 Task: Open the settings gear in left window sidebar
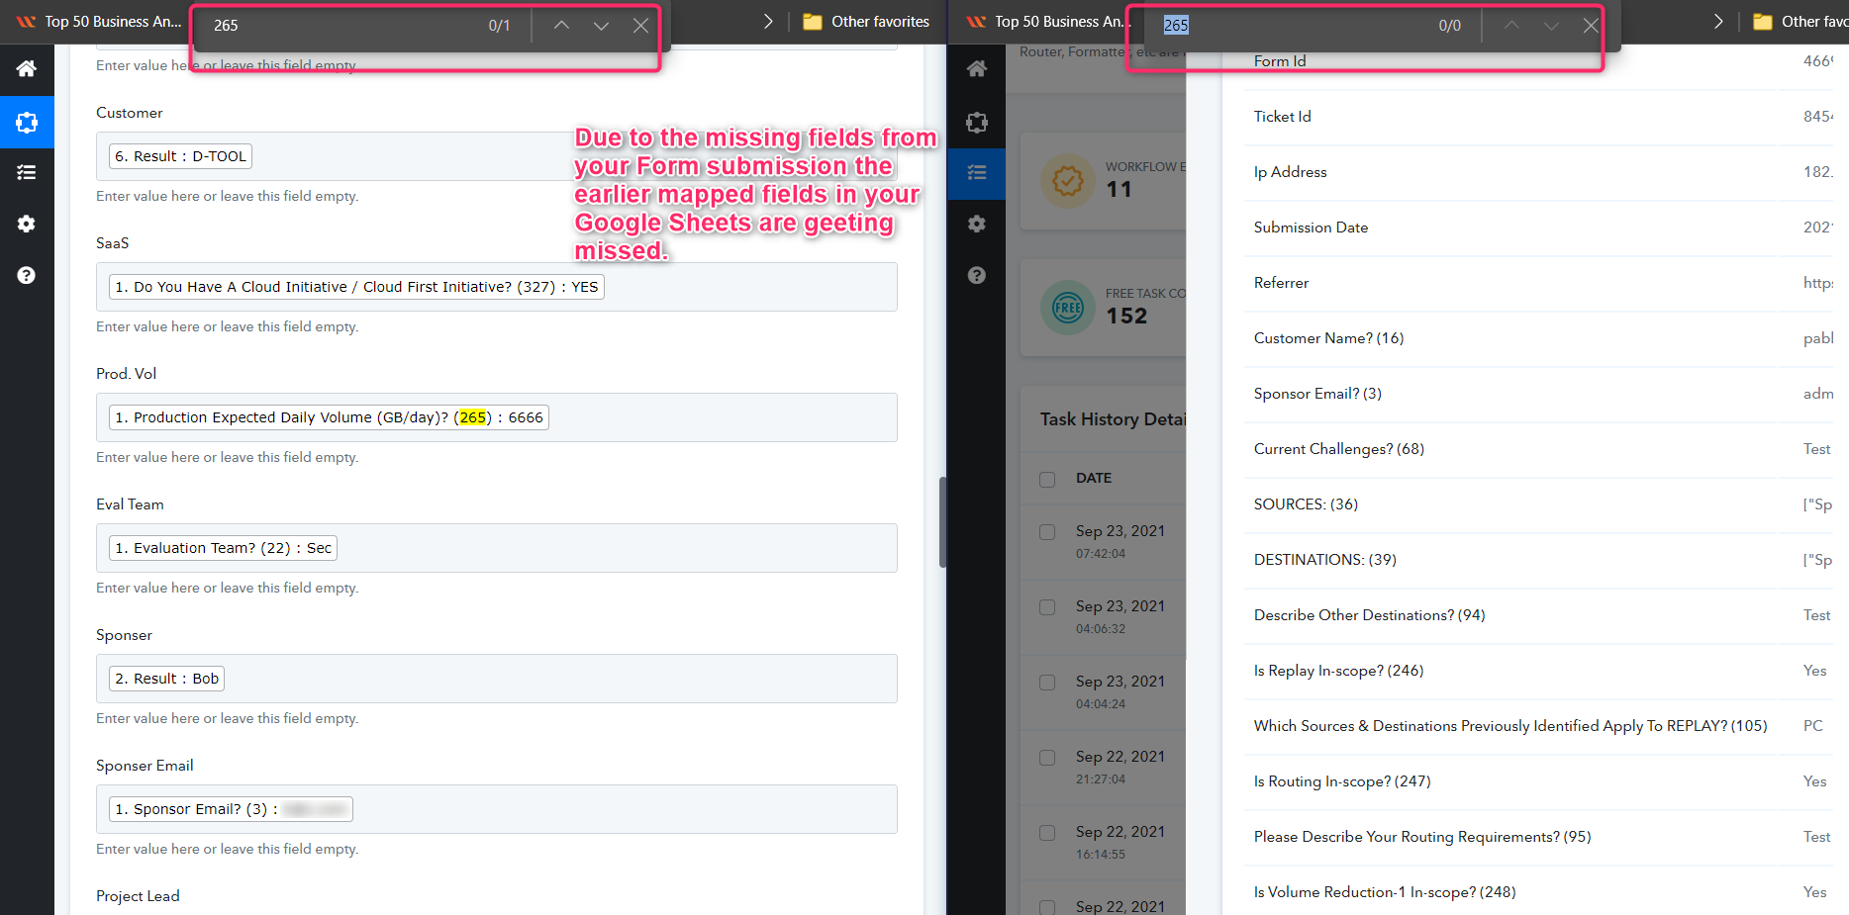coord(27,224)
